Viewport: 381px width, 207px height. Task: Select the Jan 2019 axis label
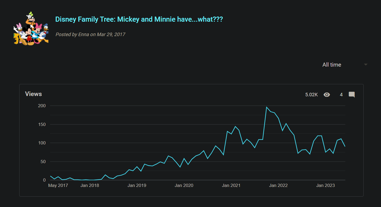[x=137, y=185]
